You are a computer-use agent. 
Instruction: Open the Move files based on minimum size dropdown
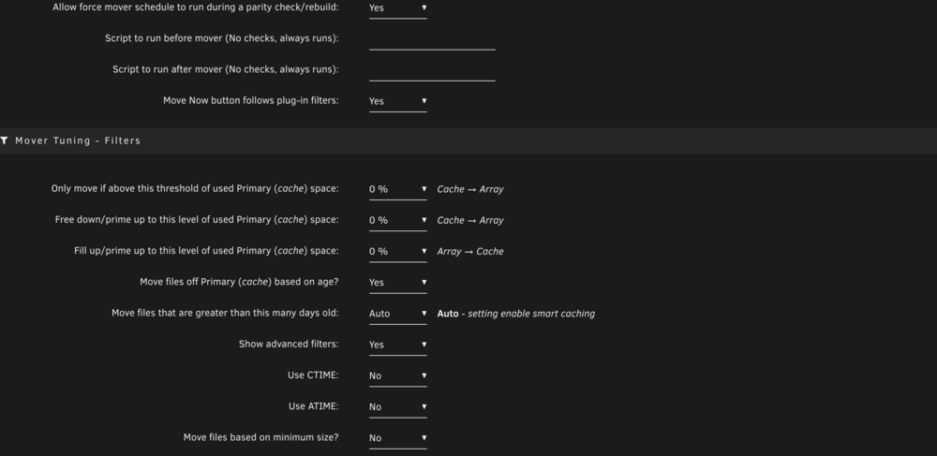click(398, 438)
